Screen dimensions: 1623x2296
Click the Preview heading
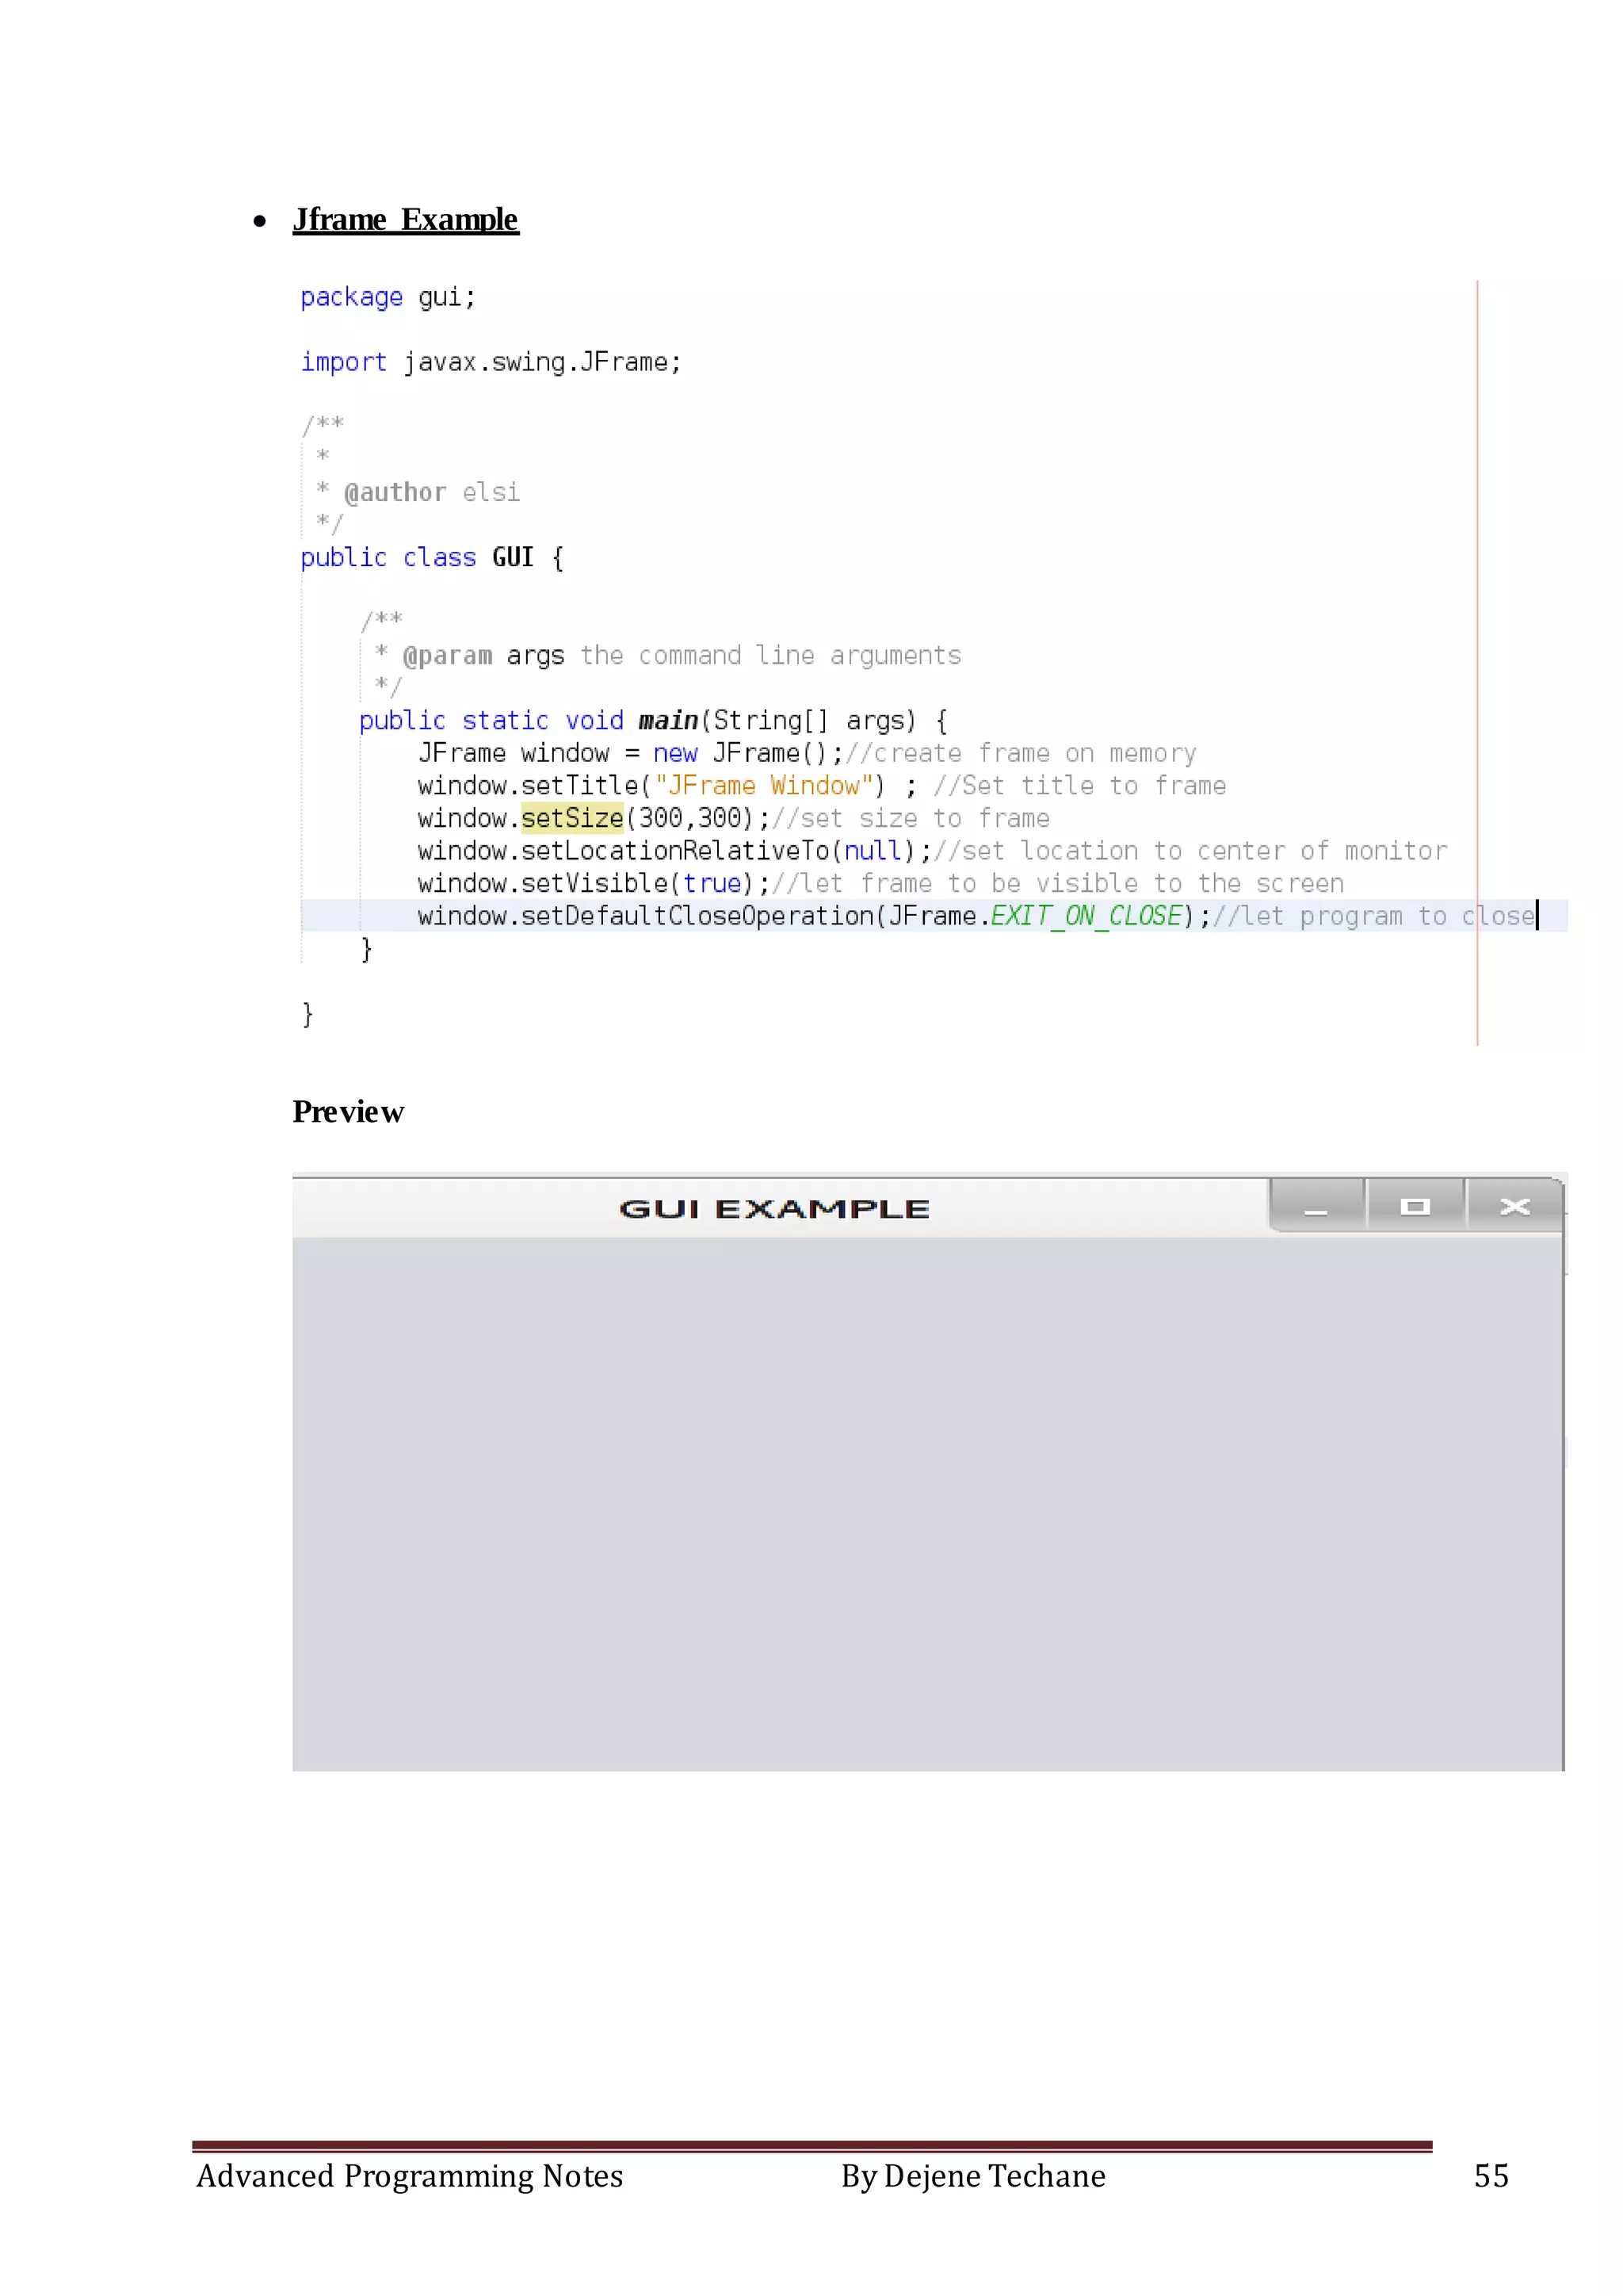[x=348, y=1112]
